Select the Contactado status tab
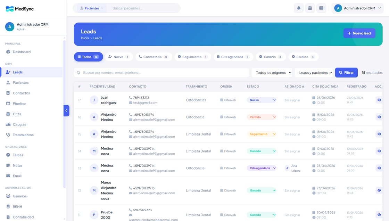The width and height of the screenshot is (389, 221). (x=154, y=57)
